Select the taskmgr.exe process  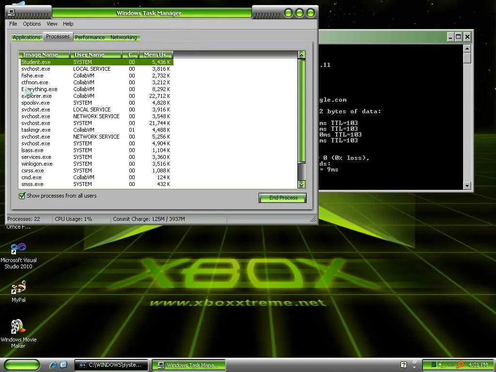(x=96, y=130)
